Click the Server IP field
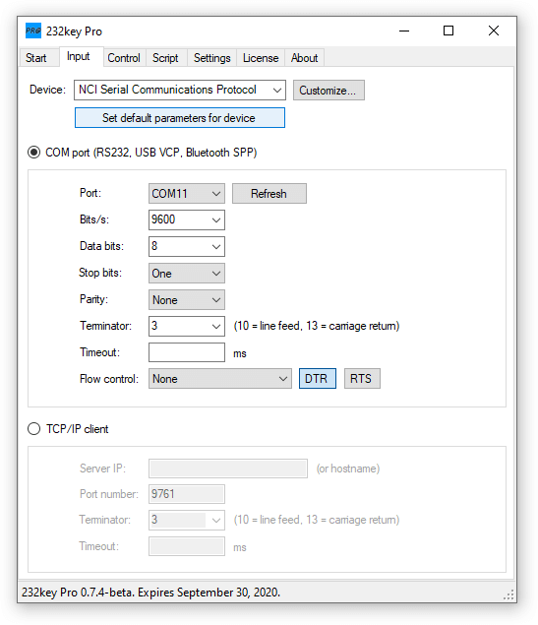This screenshot has height=625, width=538. pyautogui.click(x=228, y=469)
